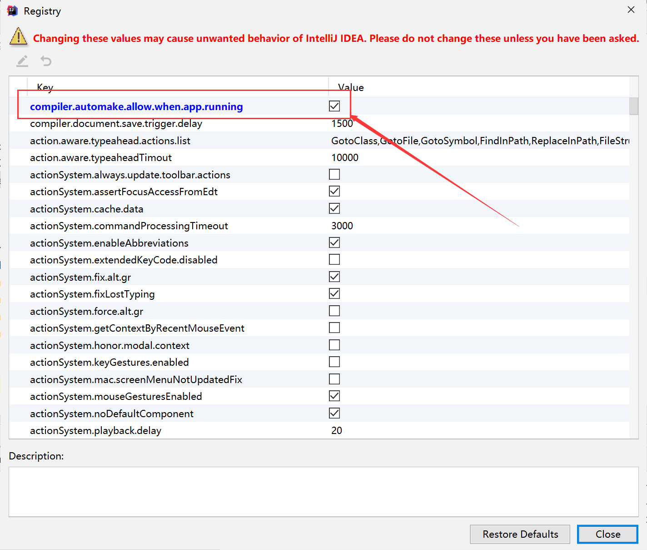Image resolution: width=647 pixels, height=550 pixels.
Task: Select the compiler.automake.allow.when.app.running key
Action: [x=136, y=106]
